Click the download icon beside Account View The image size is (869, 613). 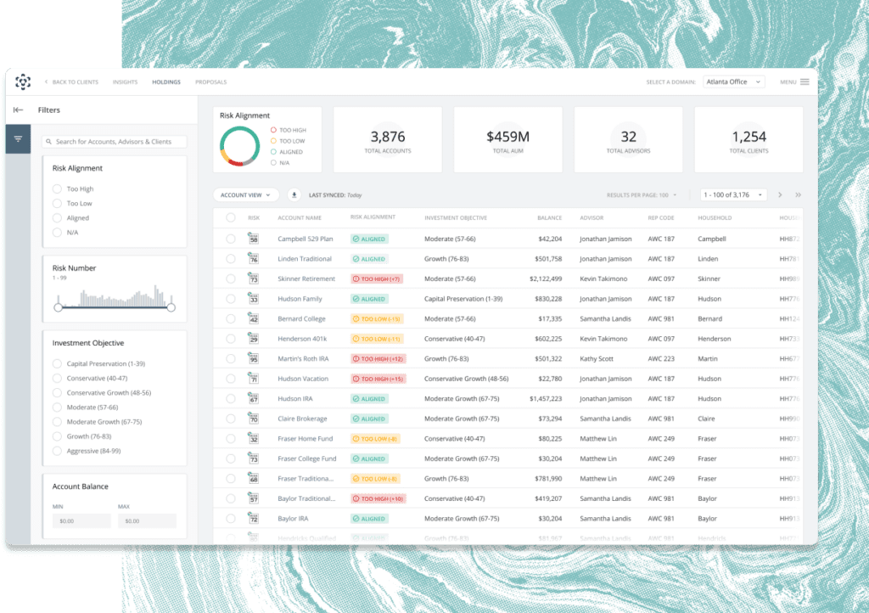pyautogui.click(x=294, y=194)
